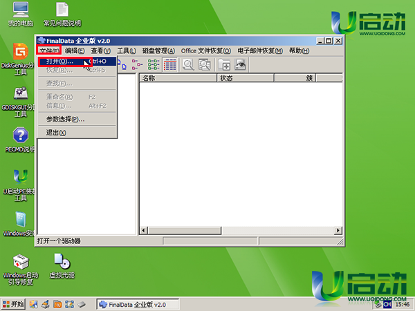Click the orange folder search quick launch icon
The height and width of the screenshot is (311, 415).
[57, 304]
